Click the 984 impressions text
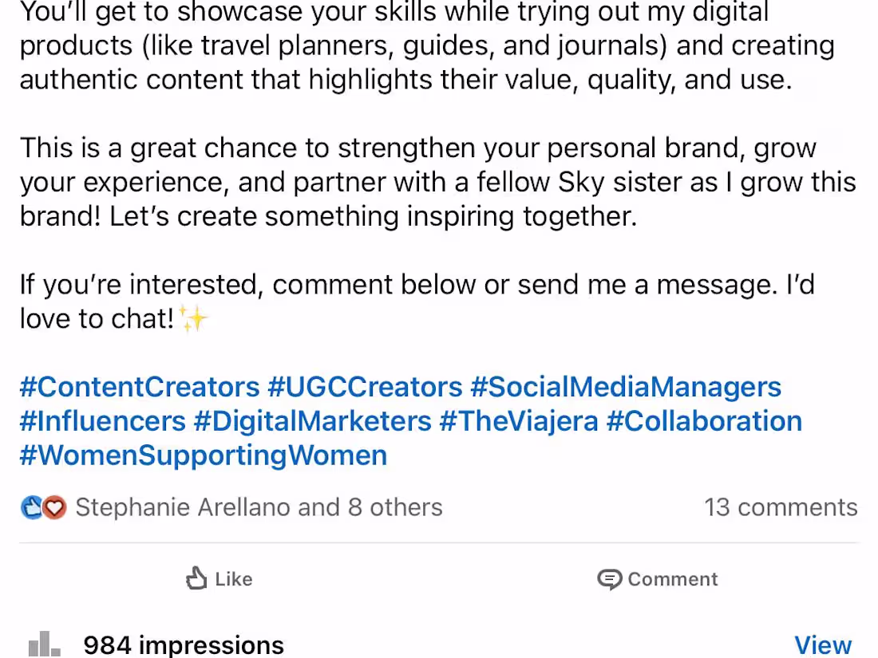 click(x=182, y=644)
